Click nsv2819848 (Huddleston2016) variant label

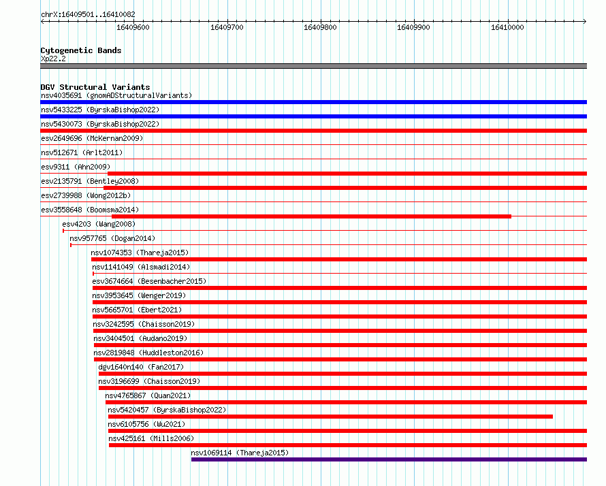pyautogui.click(x=148, y=353)
